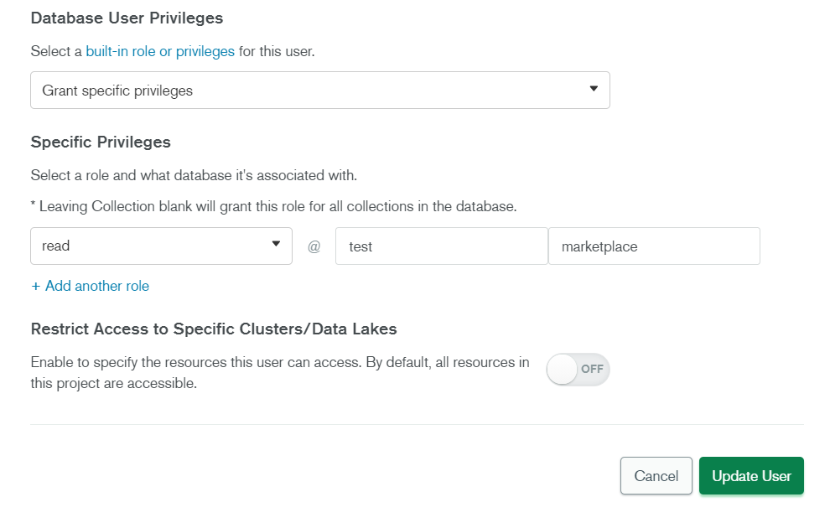This screenshot has width=830, height=523.
Task: Expand the "read" role dropdown
Action: 161,246
